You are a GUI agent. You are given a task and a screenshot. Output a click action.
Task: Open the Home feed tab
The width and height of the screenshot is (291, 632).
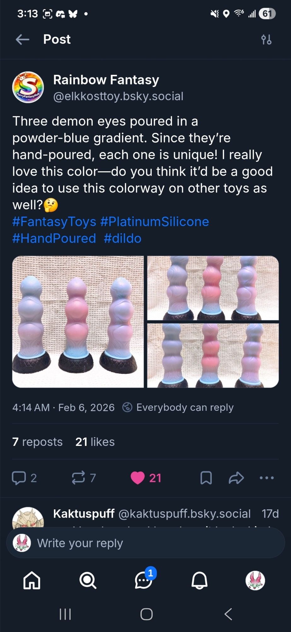32,580
